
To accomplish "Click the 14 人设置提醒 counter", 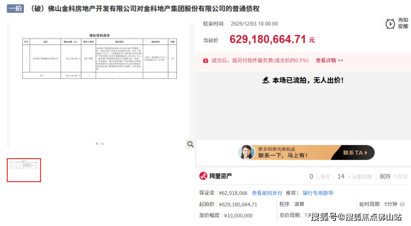I will pos(355,177).
